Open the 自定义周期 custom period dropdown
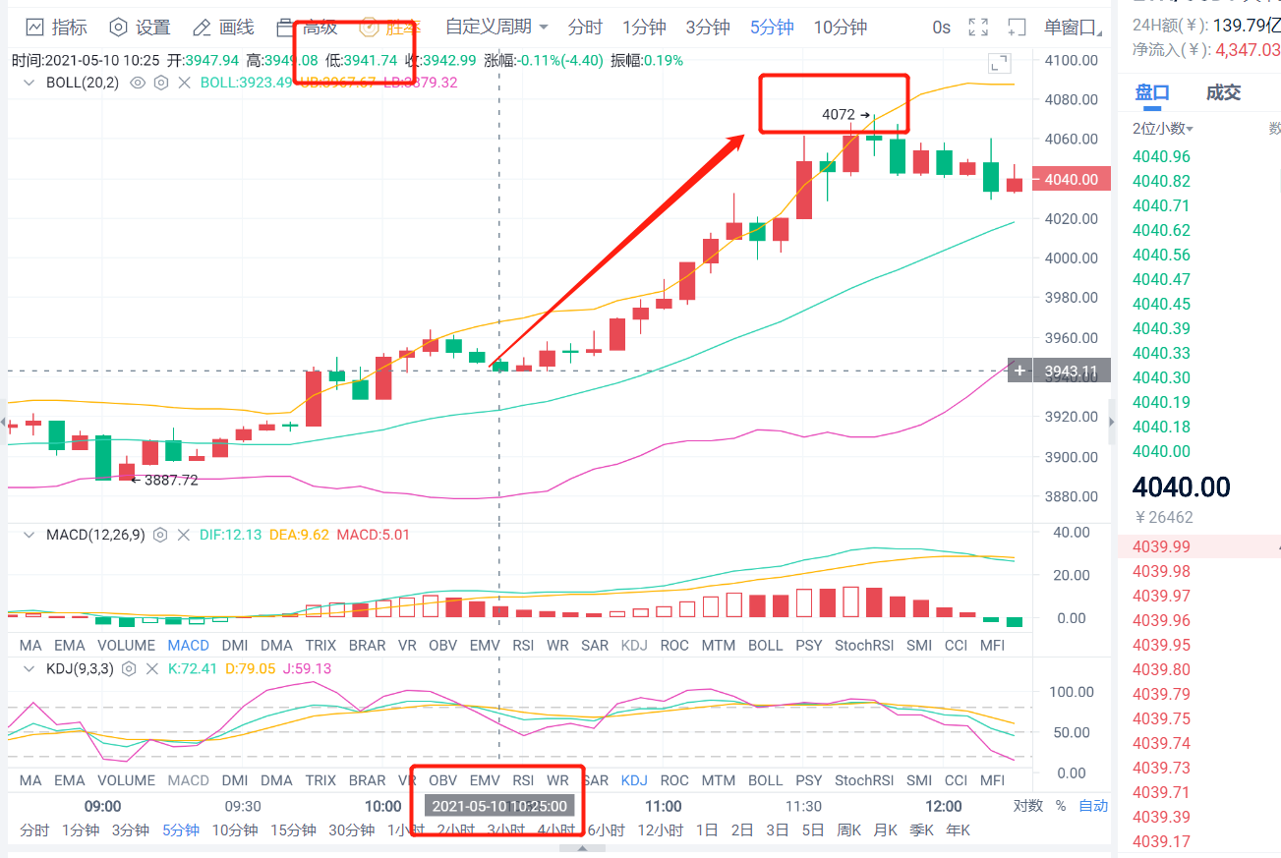1281x858 pixels. coord(496,27)
